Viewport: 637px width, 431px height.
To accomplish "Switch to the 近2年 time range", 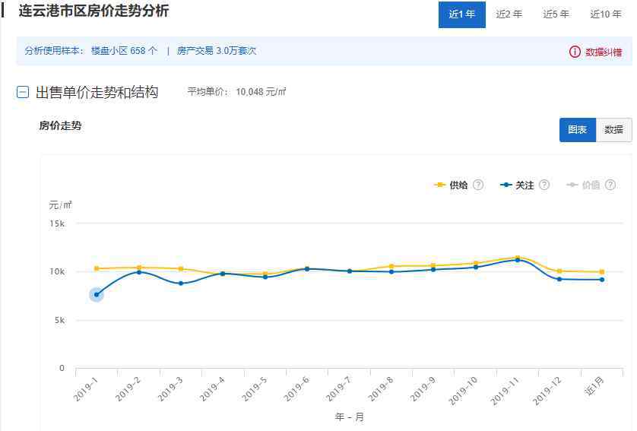I will 509,14.
